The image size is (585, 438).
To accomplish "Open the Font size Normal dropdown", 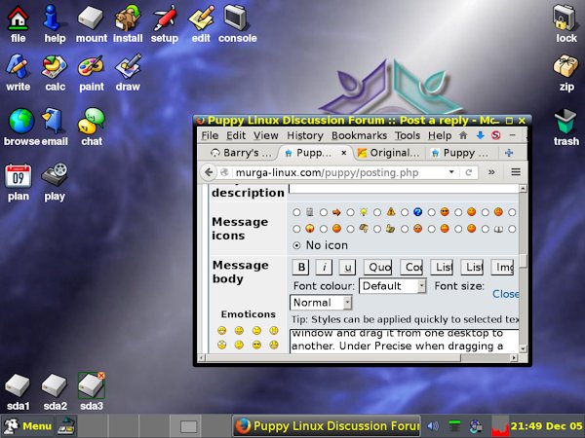I will (321, 303).
